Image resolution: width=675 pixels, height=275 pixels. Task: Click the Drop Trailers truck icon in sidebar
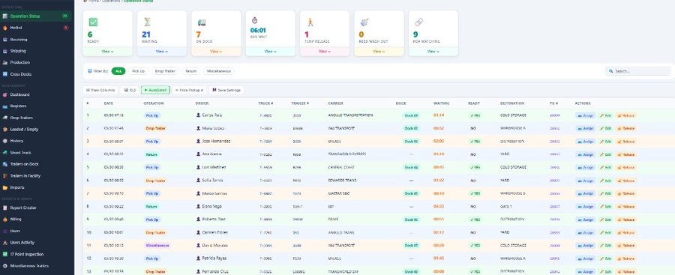[x=5, y=118]
